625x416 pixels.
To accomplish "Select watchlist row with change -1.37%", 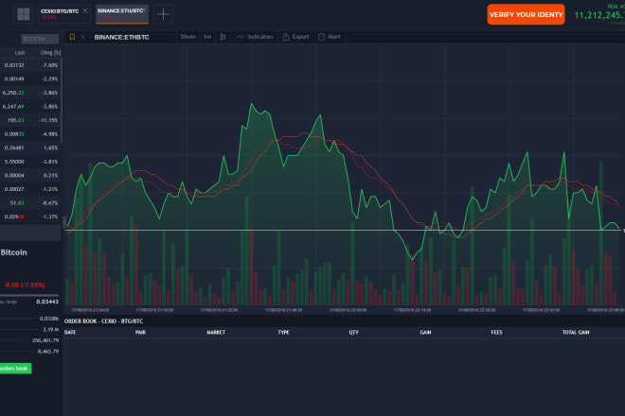I will pyautogui.click(x=30, y=217).
